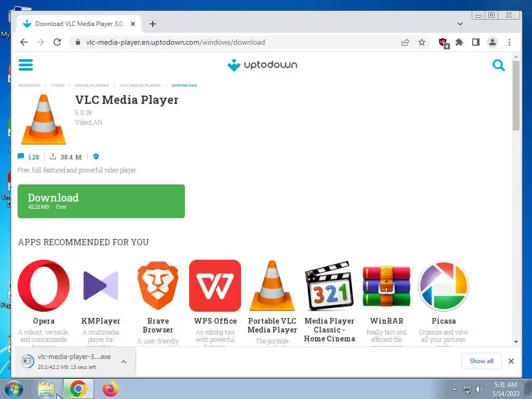Select the Download VLC Media Player tab
This screenshot has width=532, height=399.
[79, 24]
